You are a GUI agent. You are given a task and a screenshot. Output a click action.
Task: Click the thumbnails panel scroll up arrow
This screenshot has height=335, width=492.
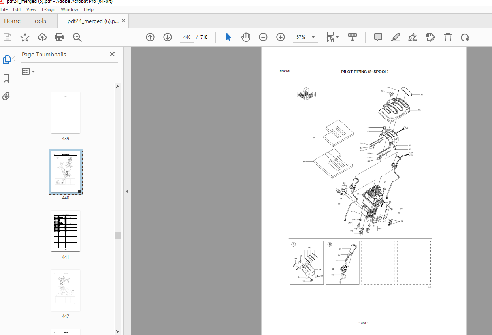[117, 87]
